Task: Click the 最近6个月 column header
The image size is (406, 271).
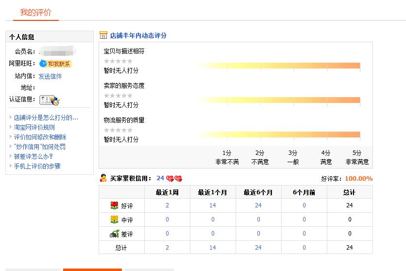Action: click(258, 192)
